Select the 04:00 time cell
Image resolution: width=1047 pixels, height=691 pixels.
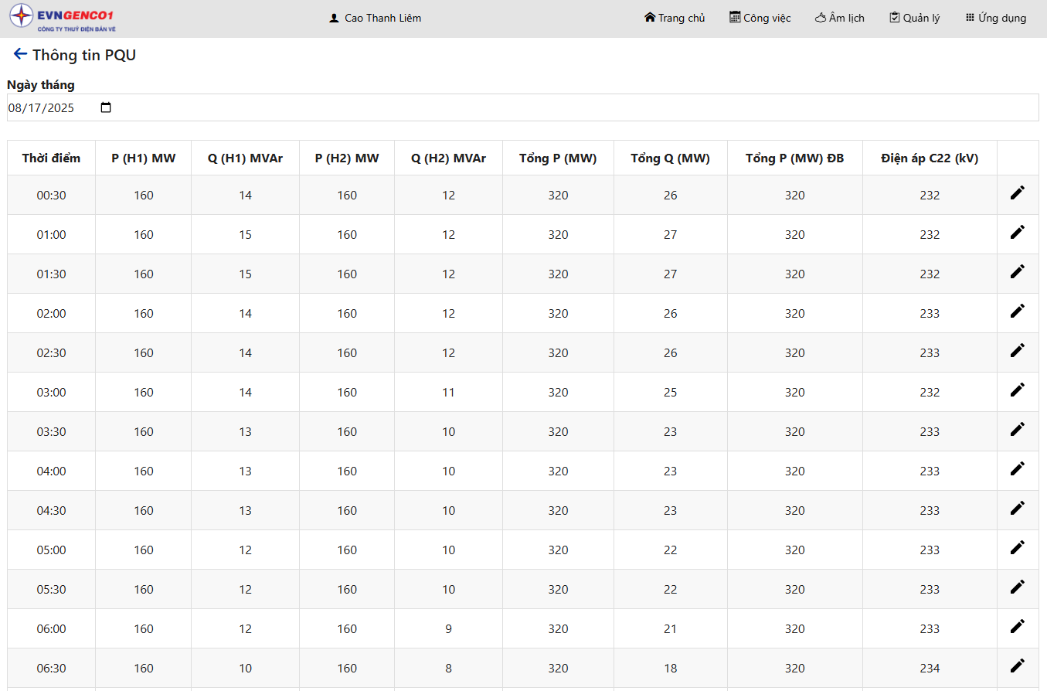click(x=51, y=471)
